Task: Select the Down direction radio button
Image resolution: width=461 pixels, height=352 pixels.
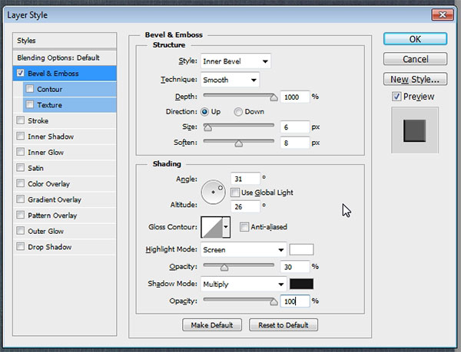Action: tap(238, 112)
